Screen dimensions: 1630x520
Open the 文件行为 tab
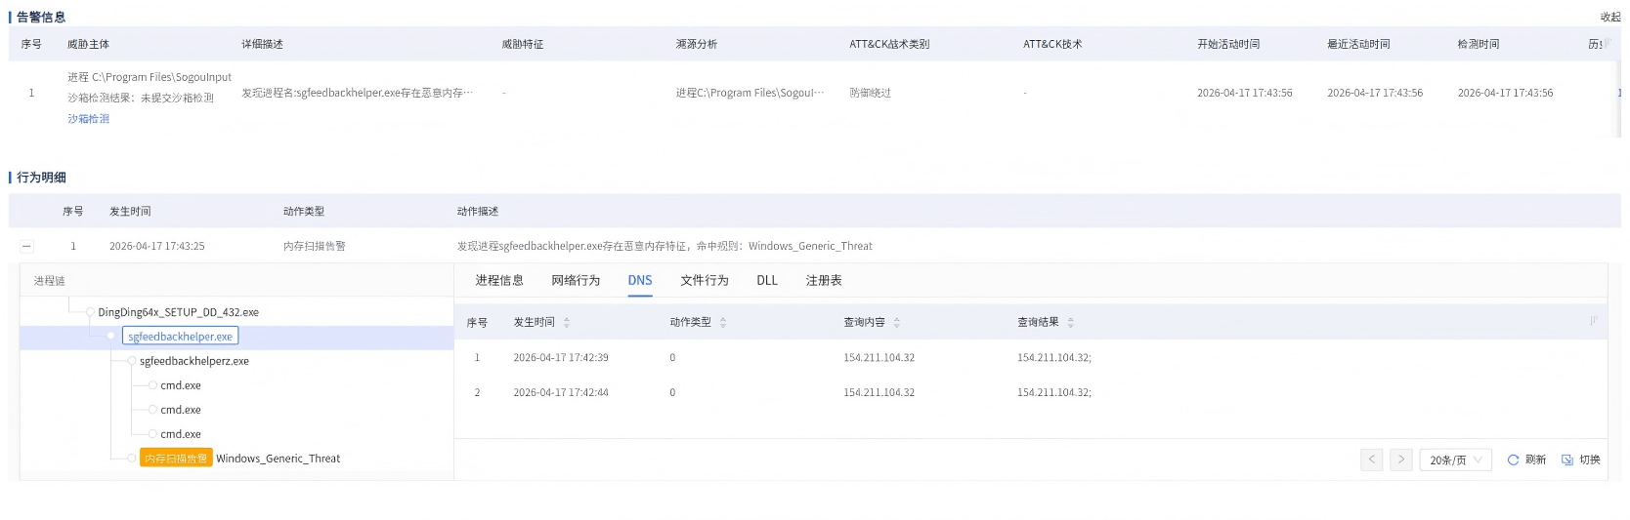click(x=705, y=281)
